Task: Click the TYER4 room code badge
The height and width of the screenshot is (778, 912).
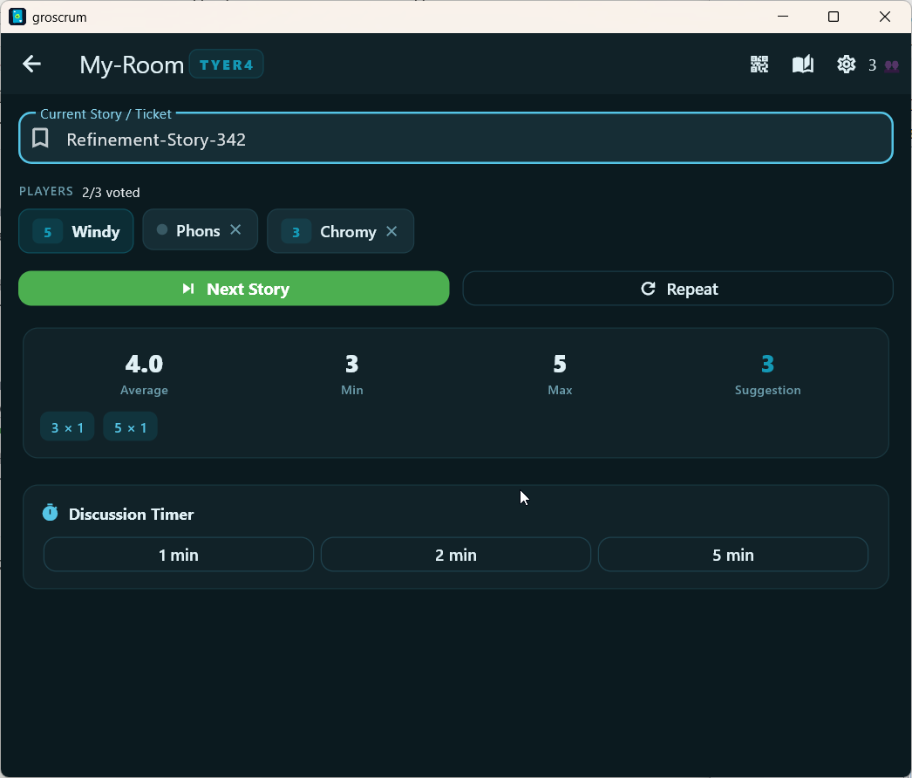Action: [226, 65]
